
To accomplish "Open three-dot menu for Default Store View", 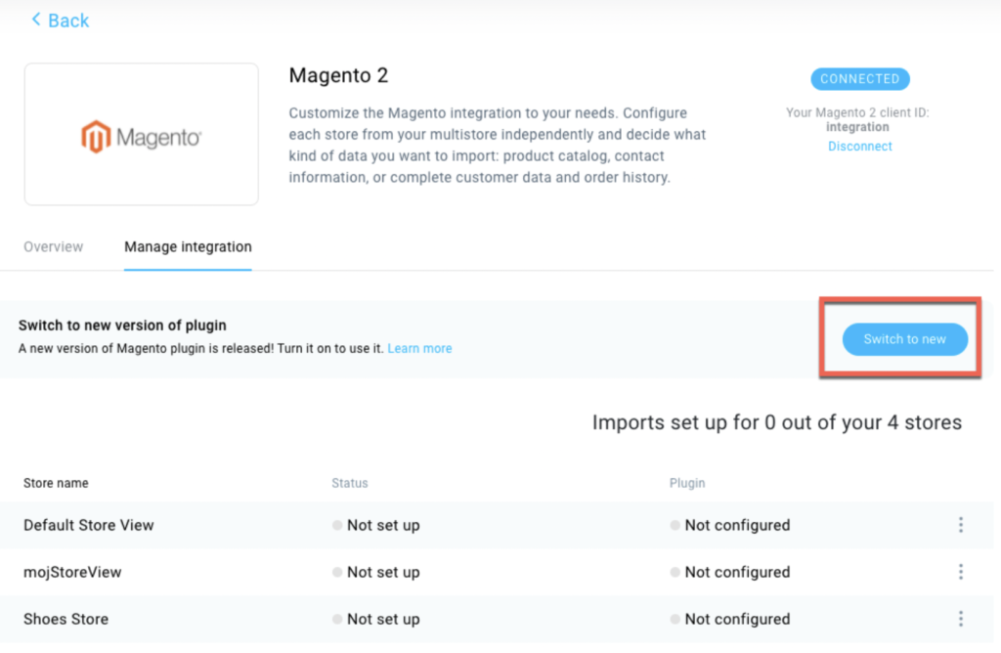I will (x=960, y=525).
